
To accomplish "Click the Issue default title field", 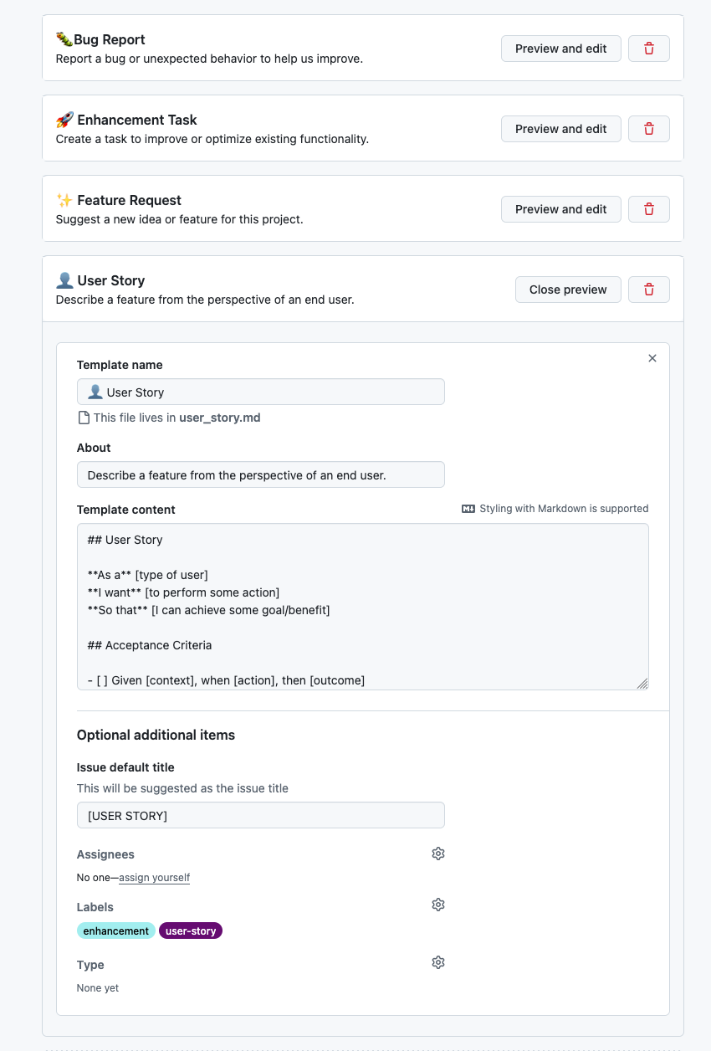I will coord(261,815).
